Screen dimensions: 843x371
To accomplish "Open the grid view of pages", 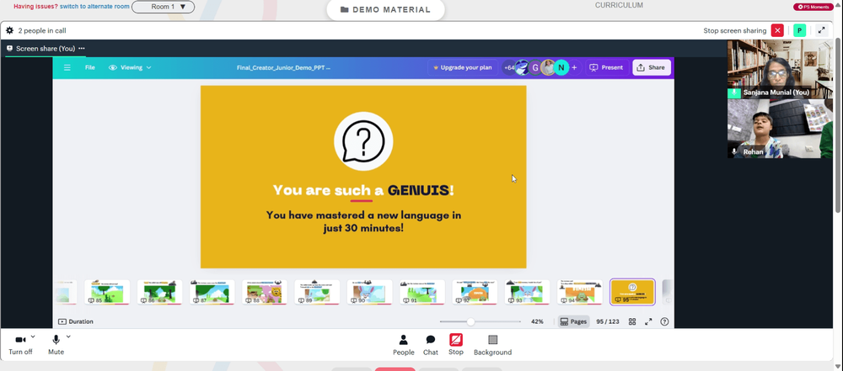I will click(632, 321).
